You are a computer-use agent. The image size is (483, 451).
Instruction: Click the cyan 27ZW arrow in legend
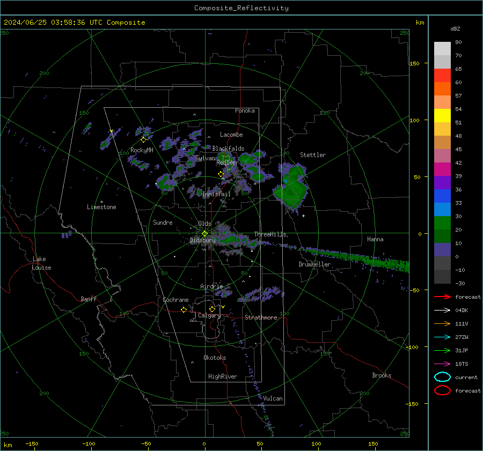[442, 337]
